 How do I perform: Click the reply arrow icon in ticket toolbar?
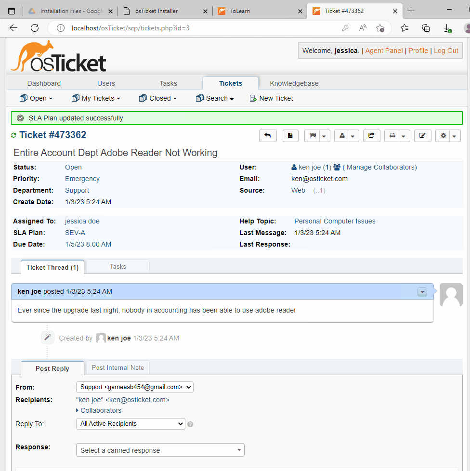268,136
